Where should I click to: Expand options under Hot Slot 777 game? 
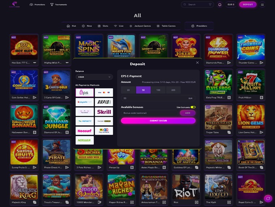coord(34,62)
